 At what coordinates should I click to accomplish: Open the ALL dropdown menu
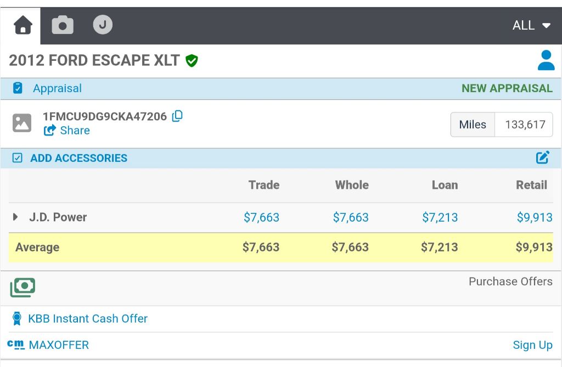[x=531, y=25]
